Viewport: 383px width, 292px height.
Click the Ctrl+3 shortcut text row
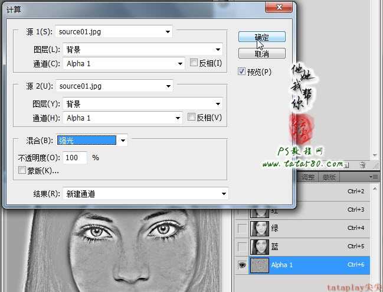(356, 210)
